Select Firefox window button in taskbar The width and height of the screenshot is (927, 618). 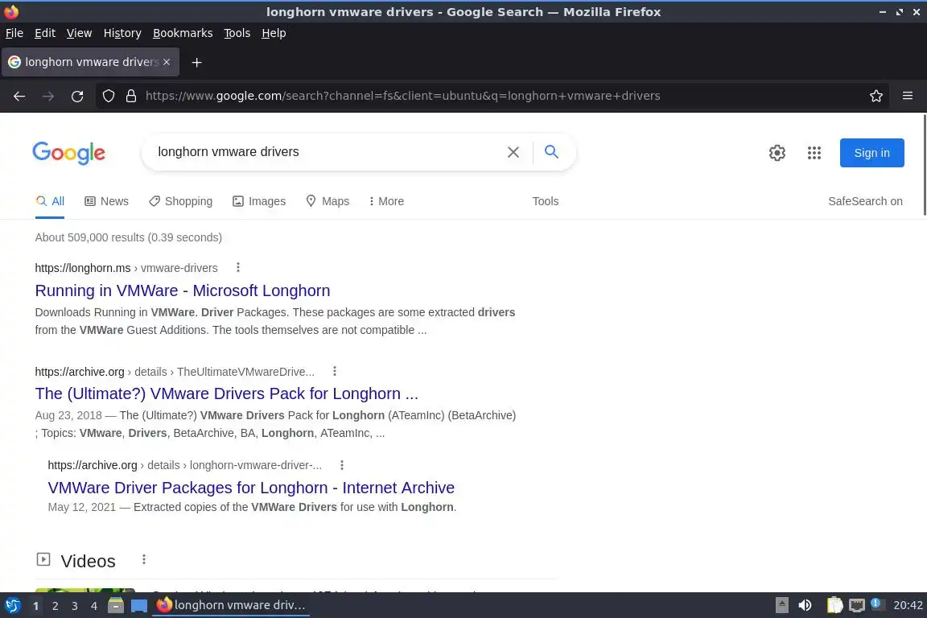(x=231, y=605)
